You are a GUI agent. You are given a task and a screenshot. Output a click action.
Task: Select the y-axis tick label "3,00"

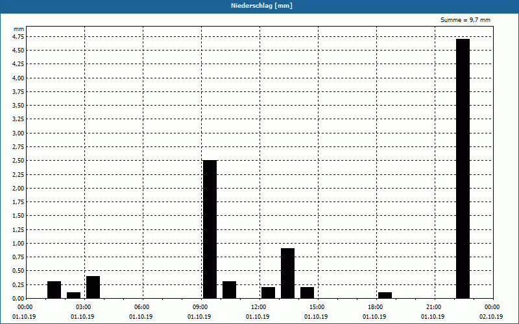tap(18, 133)
